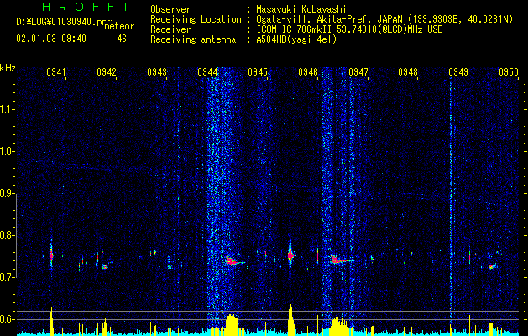The height and width of the screenshot is (336, 528).
Task: Click the red meteor echo just before 0941
Action: pos(51,255)
